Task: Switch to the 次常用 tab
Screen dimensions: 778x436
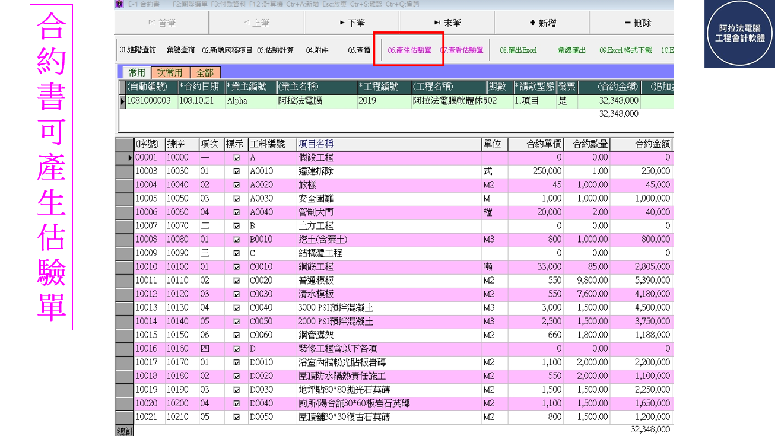Action: click(x=170, y=72)
